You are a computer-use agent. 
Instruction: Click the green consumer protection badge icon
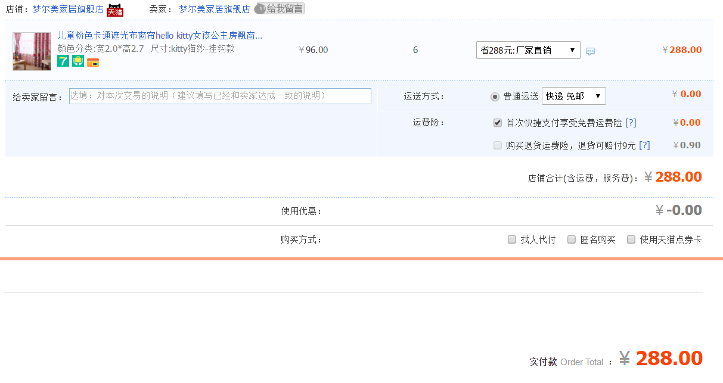coord(78,61)
